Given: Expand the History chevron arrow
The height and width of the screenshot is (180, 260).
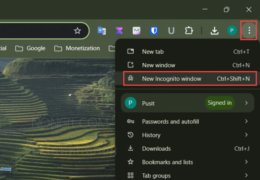Looking at the screenshot, I should click(247, 135).
